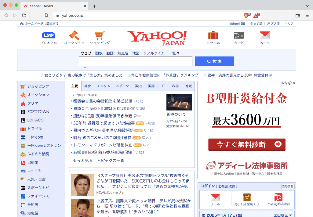This screenshot has width=313, height=217.
Task: Open the browser tab list chevron
Action: click(x=307, y=6)
